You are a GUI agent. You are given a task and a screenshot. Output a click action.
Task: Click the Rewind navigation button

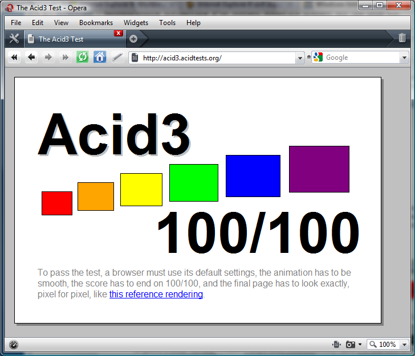click(x=14, y=58)
